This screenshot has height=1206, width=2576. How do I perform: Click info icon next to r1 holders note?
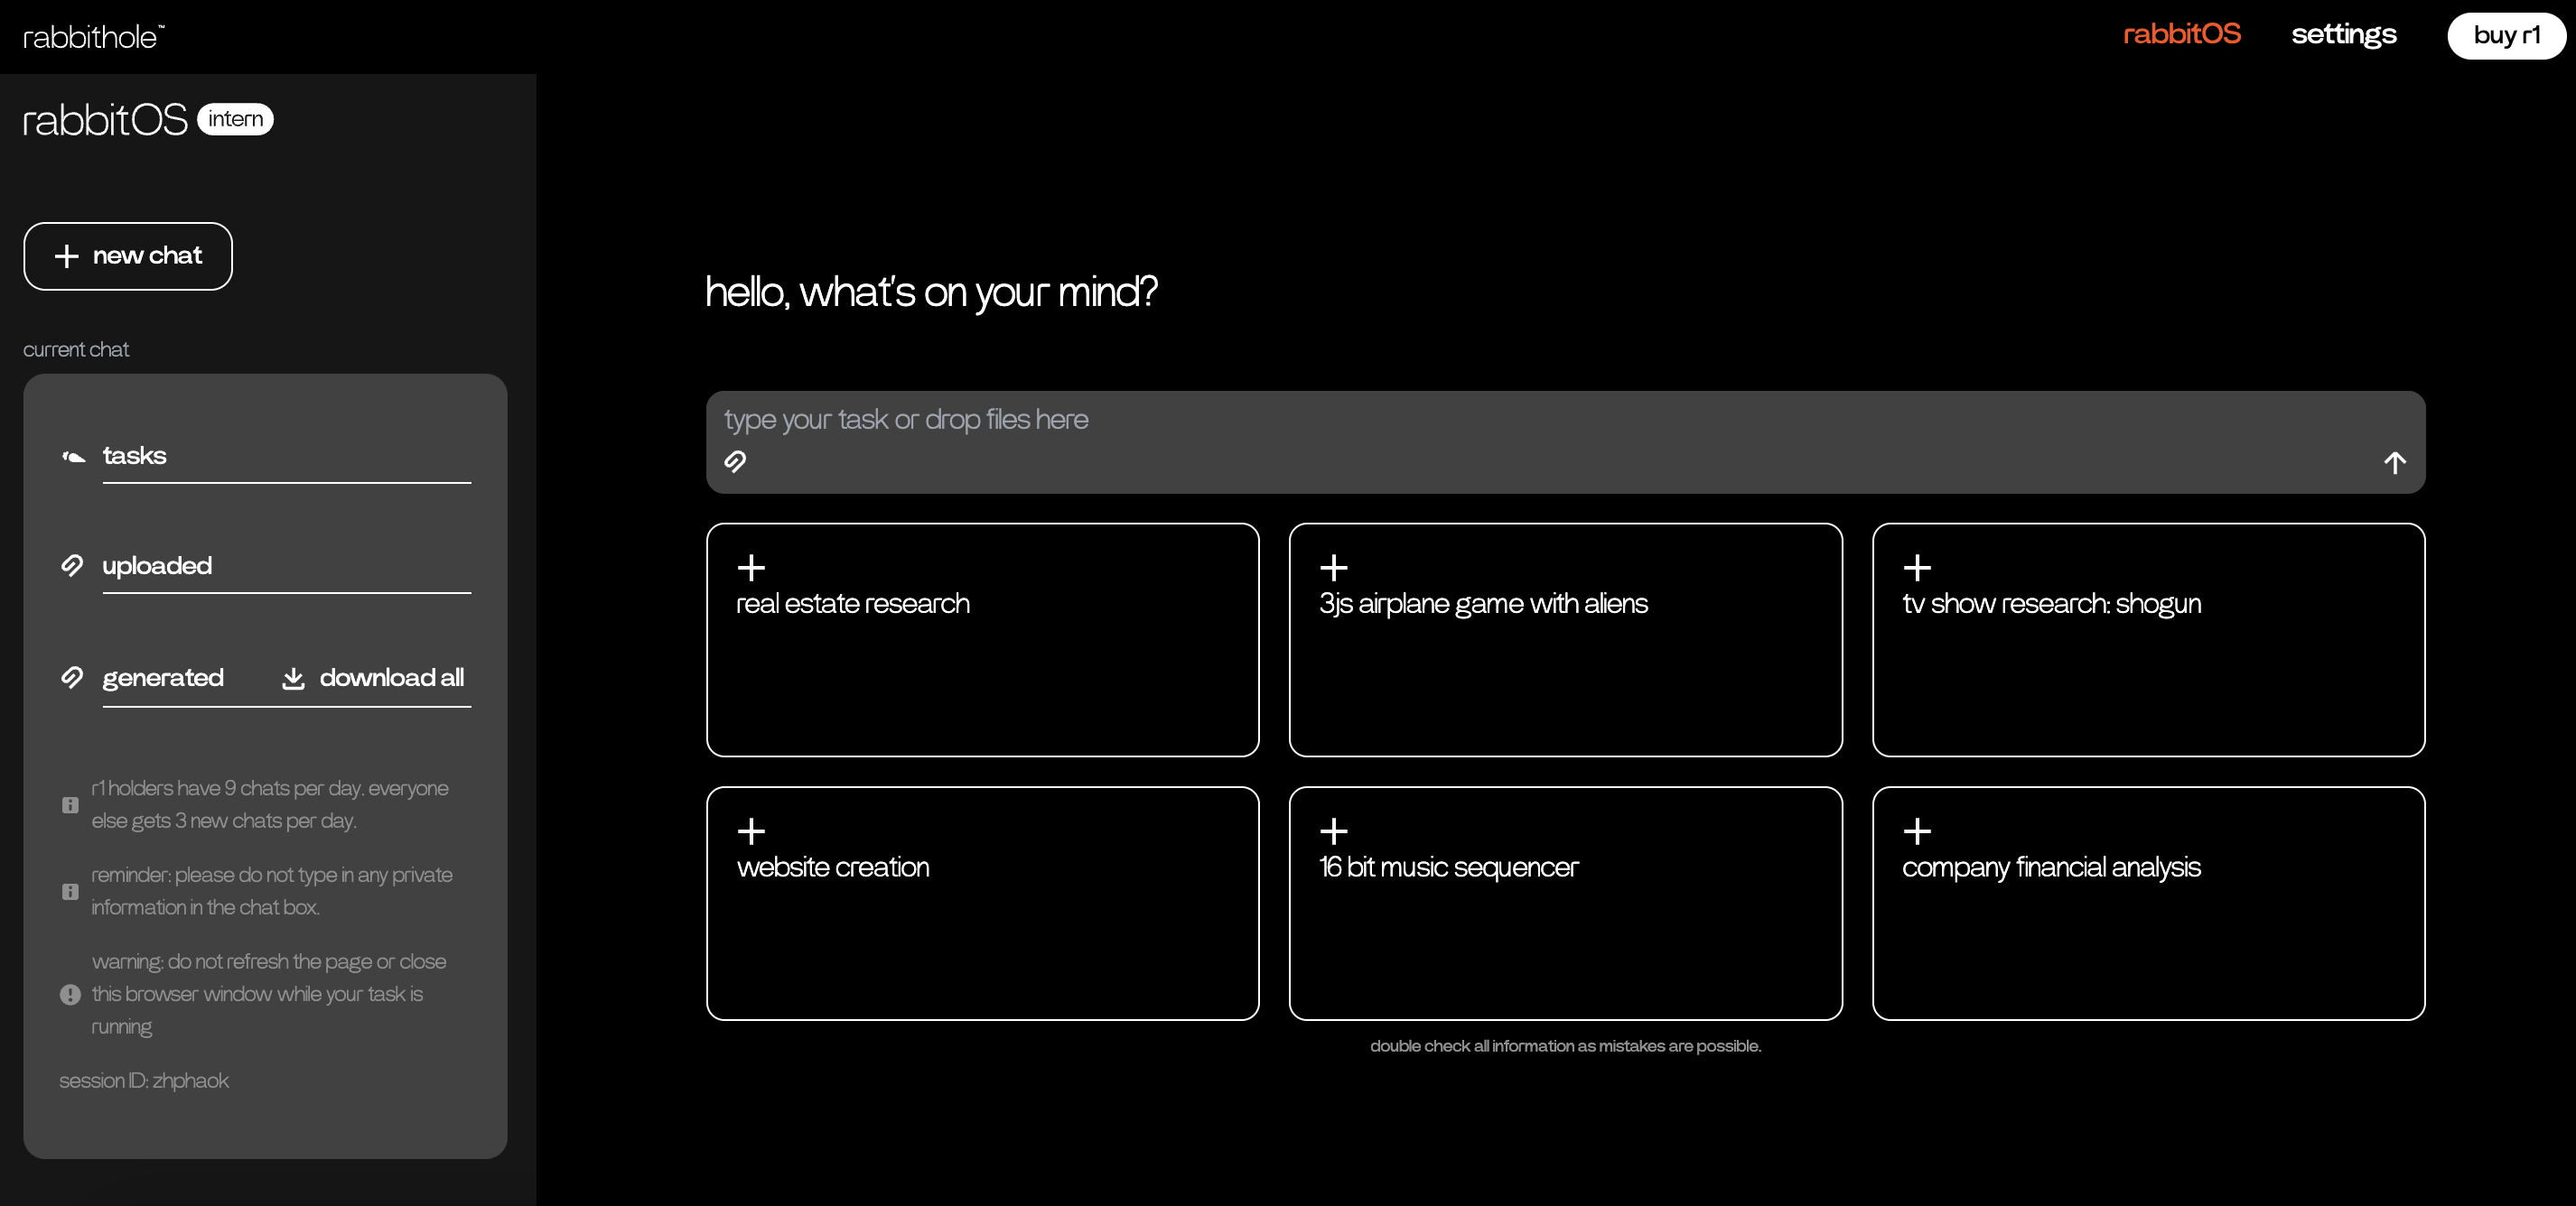click(70, 804)
